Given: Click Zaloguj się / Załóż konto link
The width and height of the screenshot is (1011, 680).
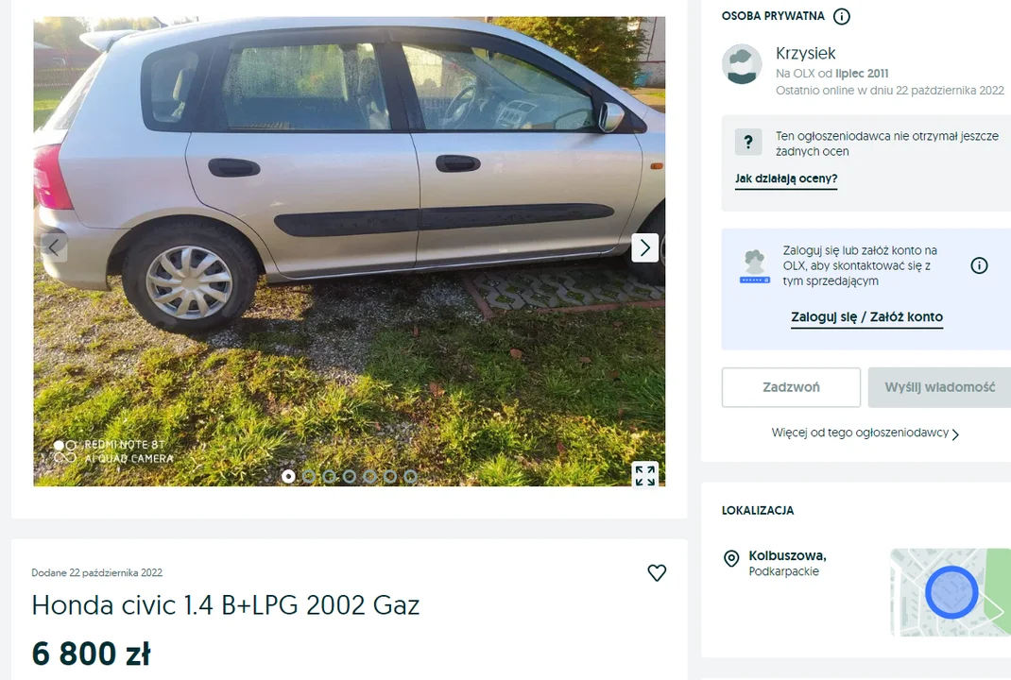Looking at the screenshot, I should pyautogui.click(x=866, y=317).
